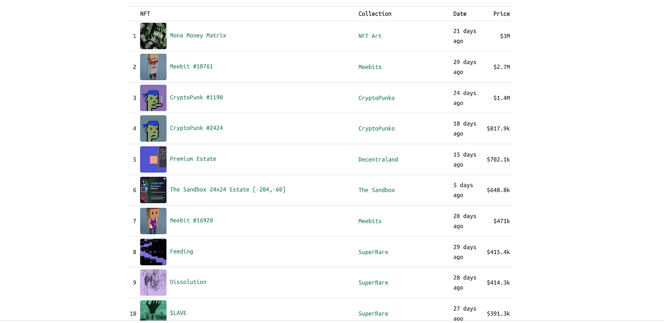Select the $648.8k price cell

click(498, 190)
